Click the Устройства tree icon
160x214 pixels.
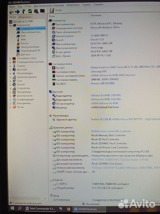(x=14, y=88)
